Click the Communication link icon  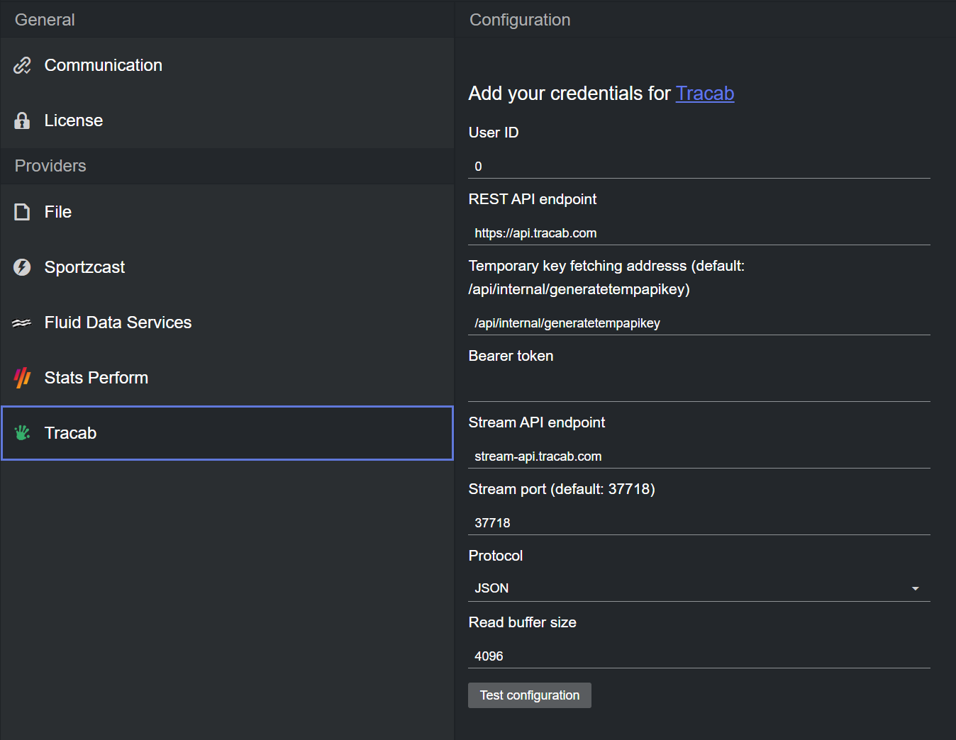pyautogui.click(x=22, y=65)
